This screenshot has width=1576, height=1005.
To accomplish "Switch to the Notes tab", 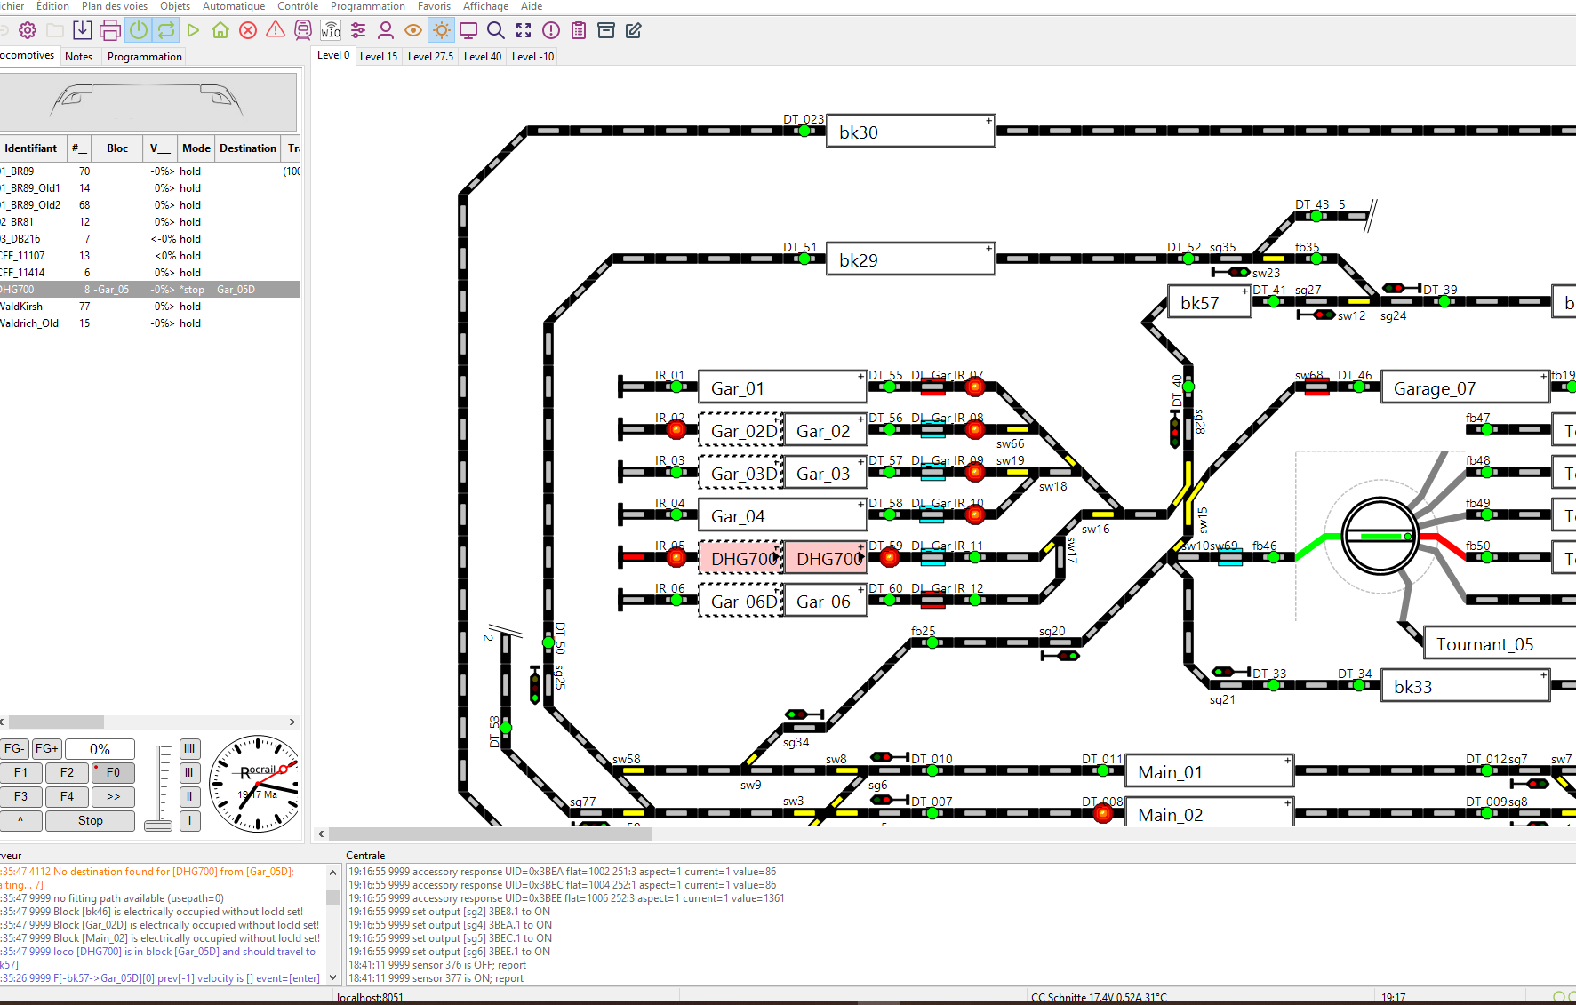I will pyautogui.click(x=79, y=56).
